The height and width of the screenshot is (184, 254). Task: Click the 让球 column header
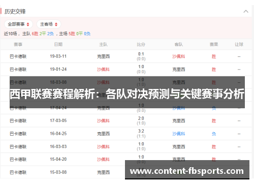point(239,44)
